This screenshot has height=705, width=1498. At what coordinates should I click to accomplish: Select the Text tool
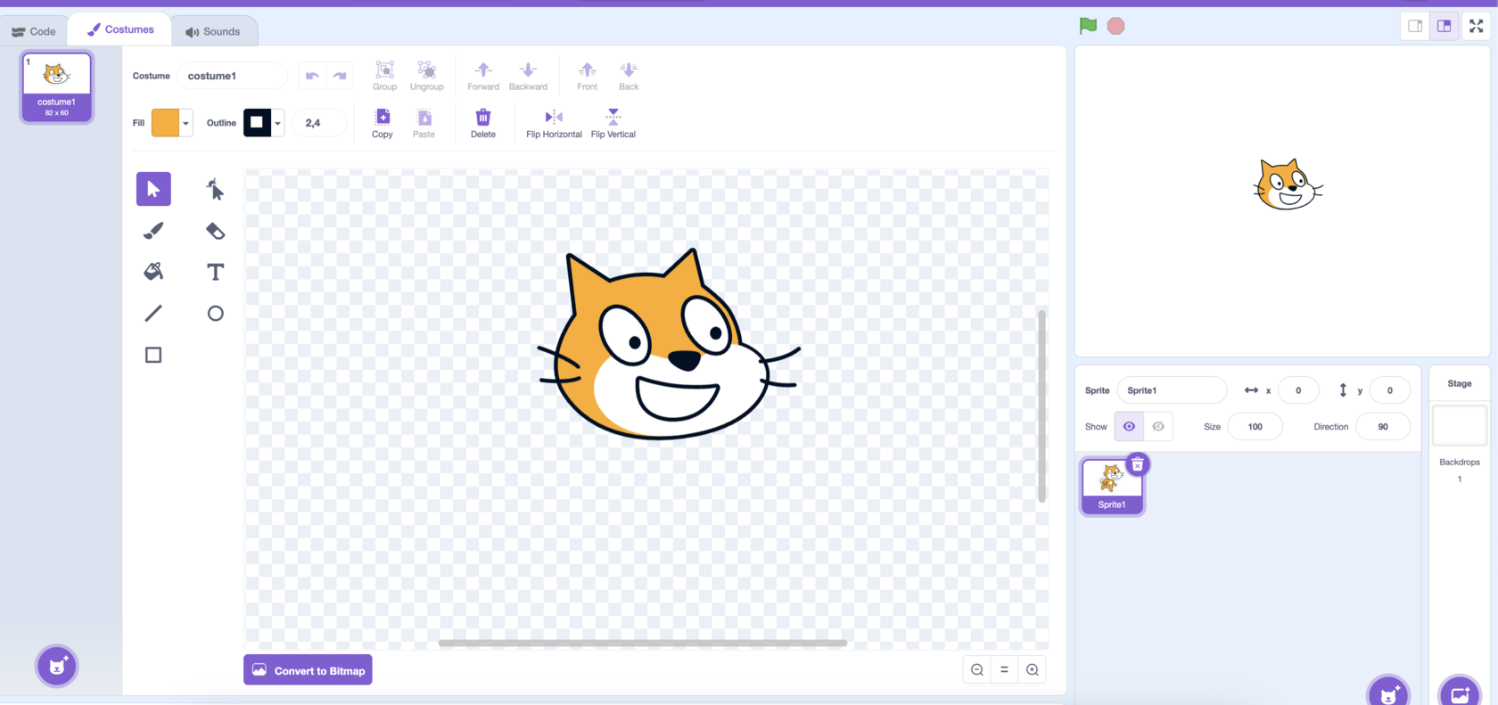pyautogui.click(x=215, y=272)
